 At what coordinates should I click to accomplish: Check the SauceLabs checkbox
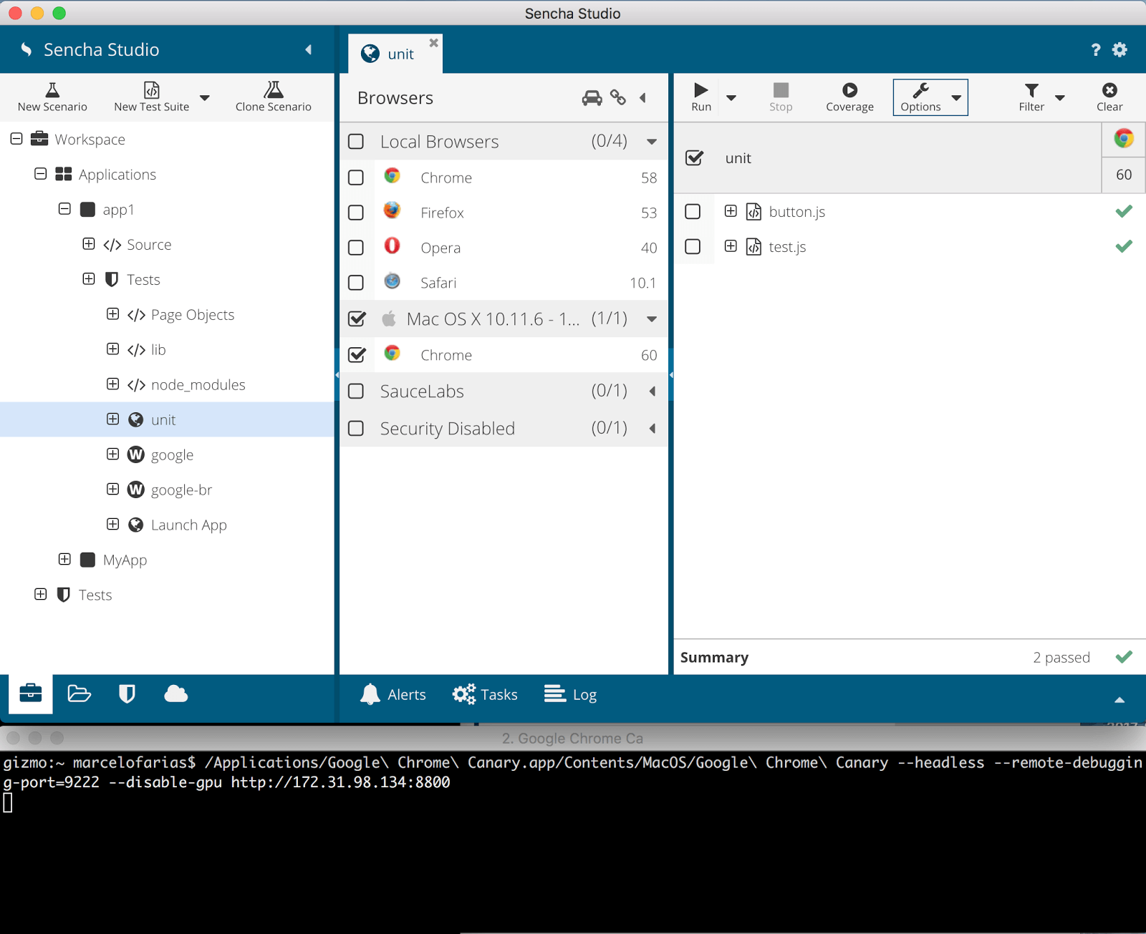tap(356, 391)
